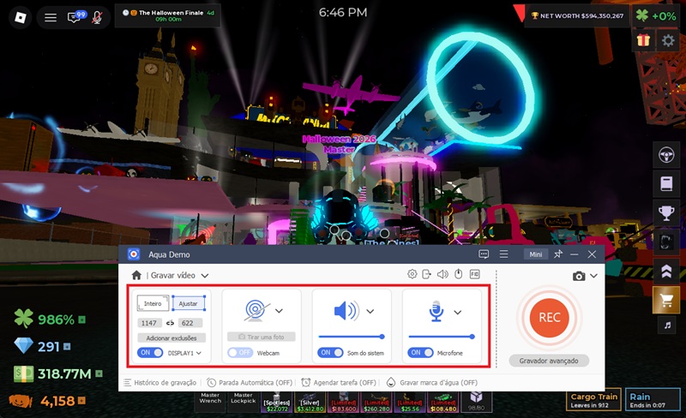Open the gift rewards icon in game
Image resolution: width=686 pixels, height=418 pixels.
coord(643,40)
